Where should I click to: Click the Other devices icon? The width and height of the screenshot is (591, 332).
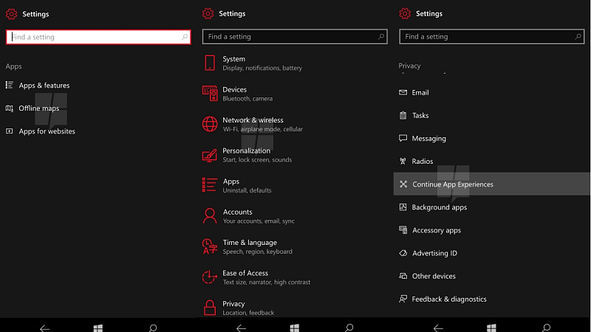[403, 276]
